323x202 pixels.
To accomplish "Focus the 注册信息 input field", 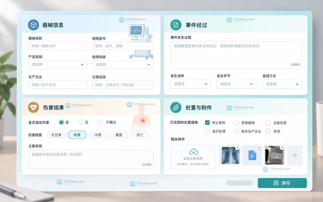I will pos(123,85).
